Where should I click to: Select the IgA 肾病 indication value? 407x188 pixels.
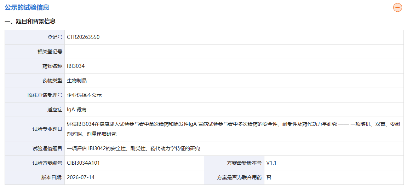[76, 110]
